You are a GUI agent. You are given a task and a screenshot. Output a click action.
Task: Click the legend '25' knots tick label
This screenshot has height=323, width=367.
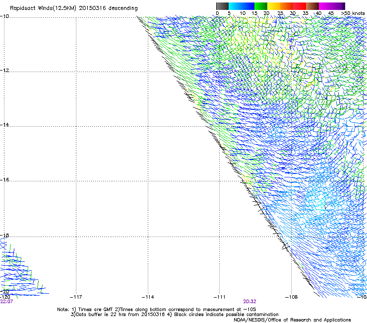pos(280,13)
